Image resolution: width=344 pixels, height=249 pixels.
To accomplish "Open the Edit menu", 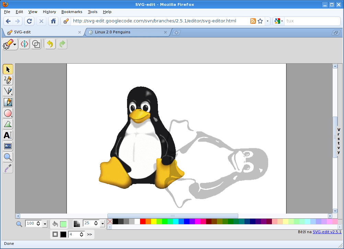I will [19, 12].
